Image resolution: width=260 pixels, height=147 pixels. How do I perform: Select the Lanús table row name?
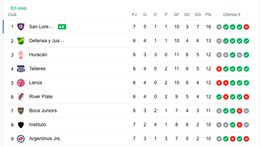pyautogui.click(x=35, y=83)
